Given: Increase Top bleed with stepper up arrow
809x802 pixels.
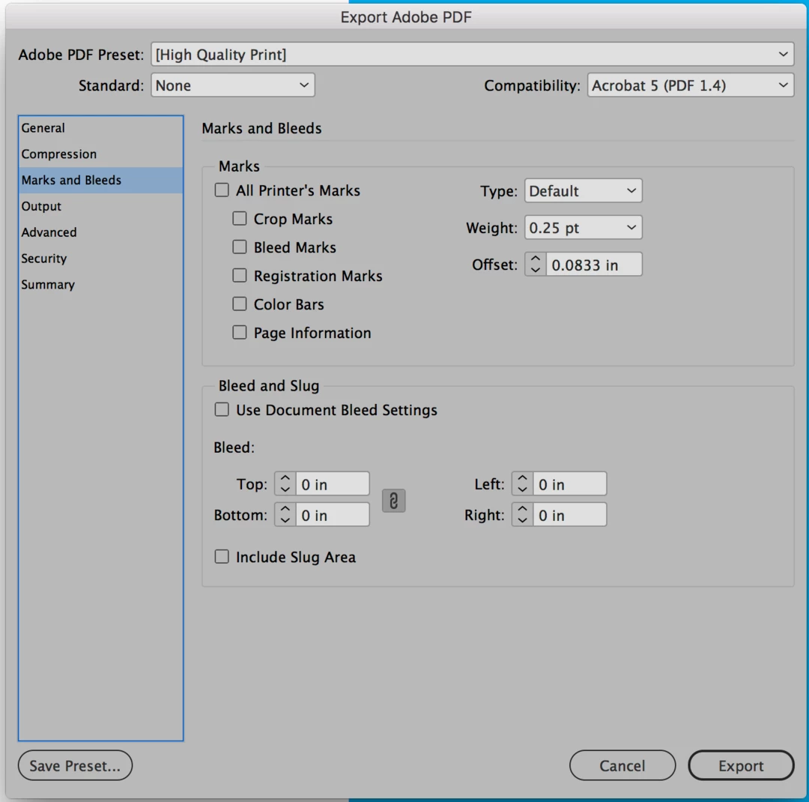Looking at the screenshot, I should tap(285, 478).
